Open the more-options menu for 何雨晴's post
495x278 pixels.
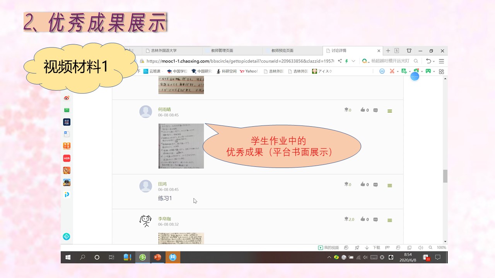[390, 111]
